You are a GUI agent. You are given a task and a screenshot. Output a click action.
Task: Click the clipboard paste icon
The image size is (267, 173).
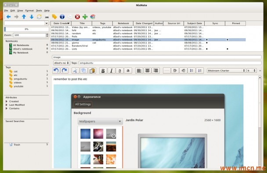click(92, 71)
